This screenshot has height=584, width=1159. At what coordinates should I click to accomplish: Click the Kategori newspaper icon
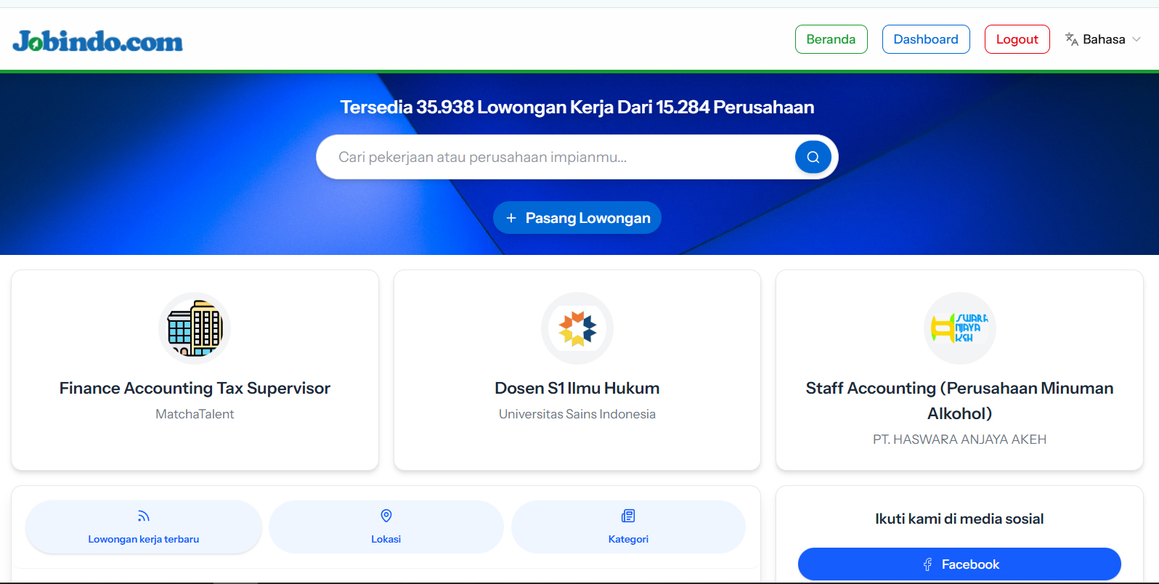pyautogui.click(x=628, y=516)
